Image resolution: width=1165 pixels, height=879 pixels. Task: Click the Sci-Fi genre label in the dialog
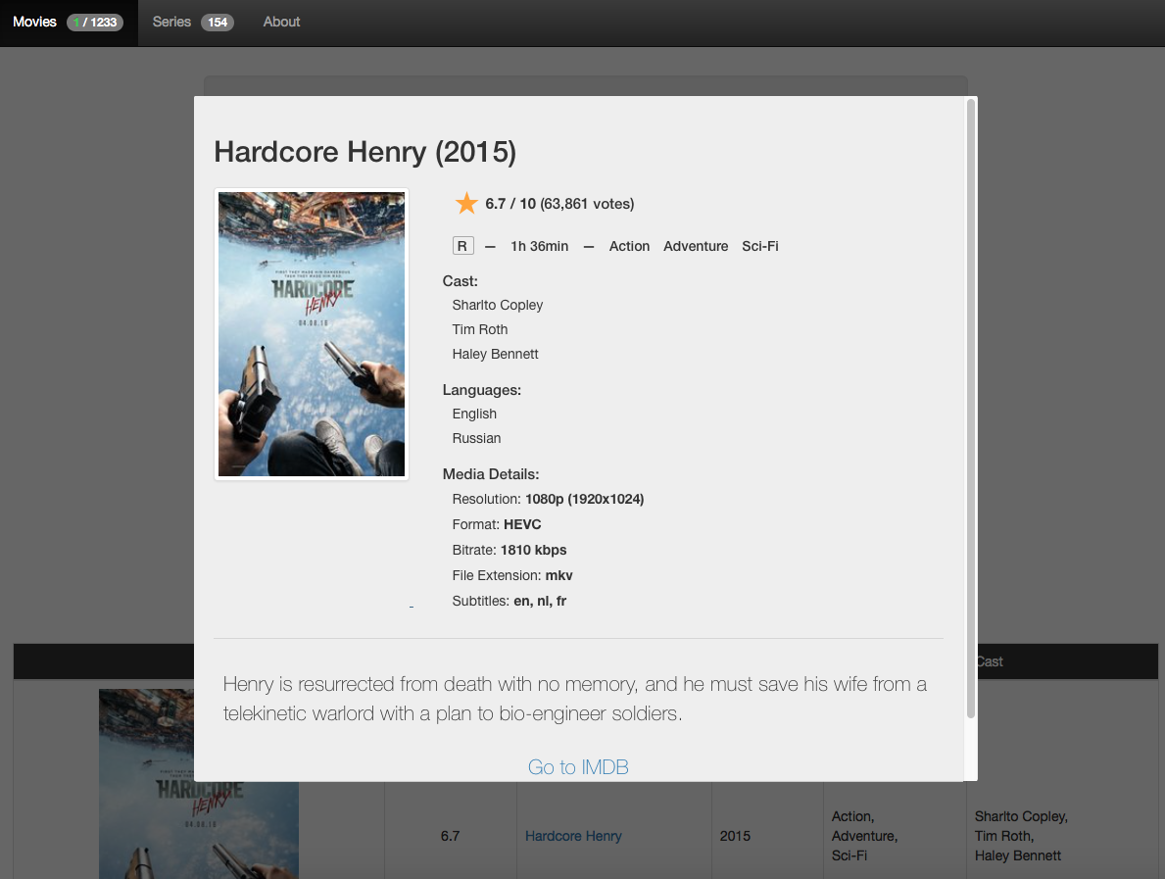point(760,246)
